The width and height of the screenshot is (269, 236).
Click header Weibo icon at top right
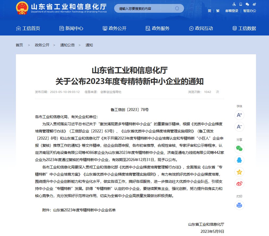[254, 4]
